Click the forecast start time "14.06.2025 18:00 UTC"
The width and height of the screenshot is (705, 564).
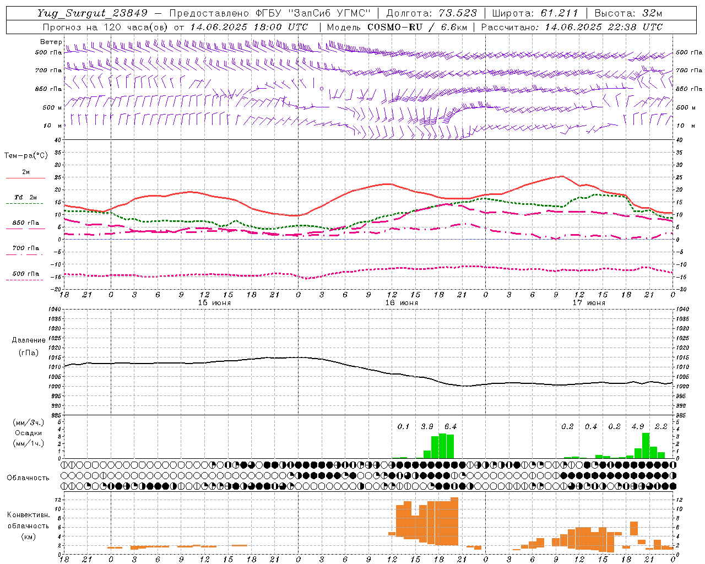click(249, 27)
